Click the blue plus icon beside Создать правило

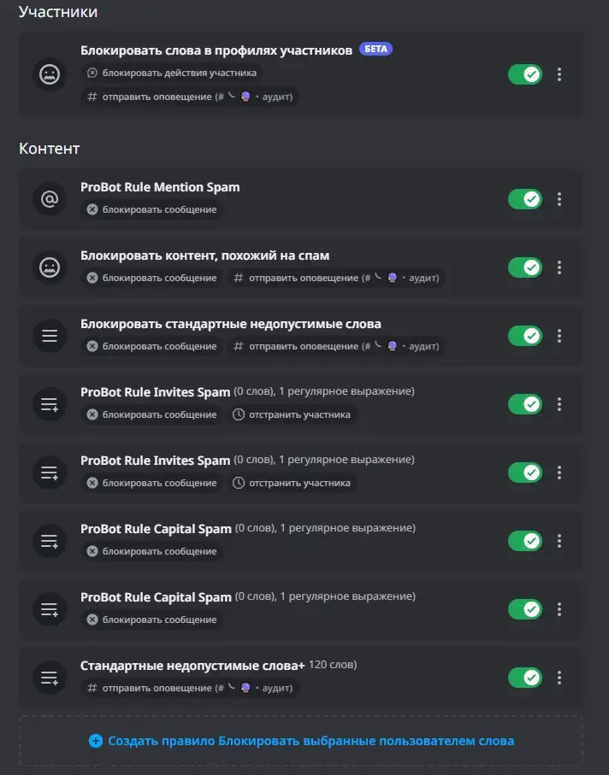(96, 741)
